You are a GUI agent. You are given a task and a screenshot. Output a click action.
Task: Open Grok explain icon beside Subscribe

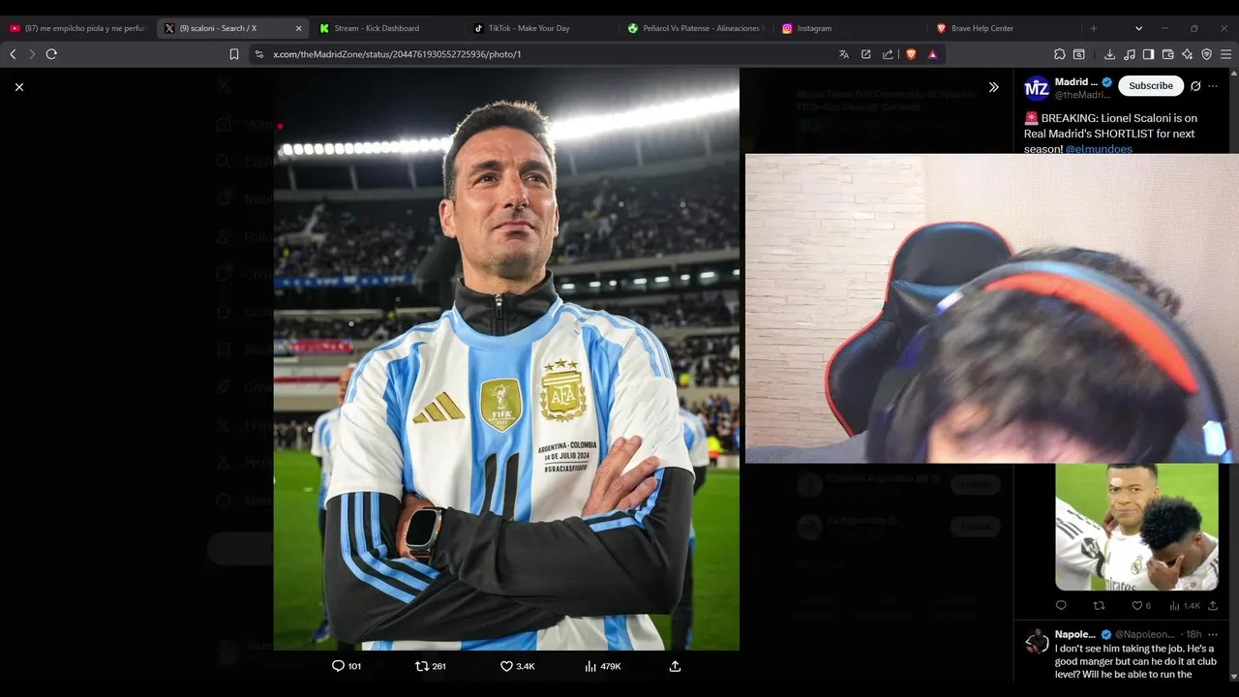tap(1195, 86)
